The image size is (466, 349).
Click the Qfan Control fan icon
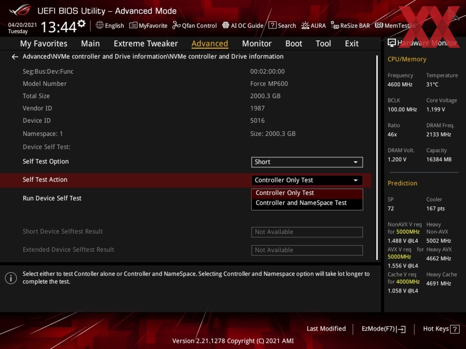(x=176, y=25)
